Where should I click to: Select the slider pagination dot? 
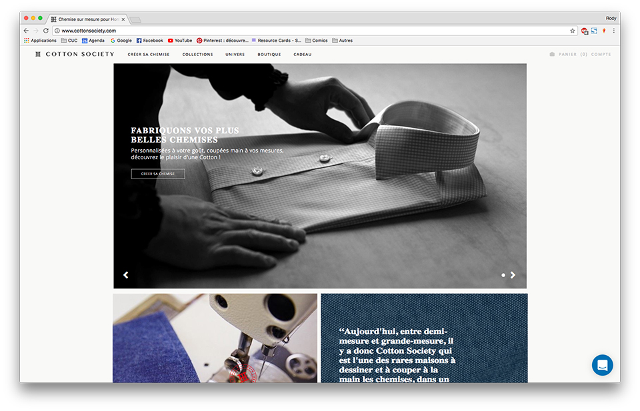coord(503,275)
